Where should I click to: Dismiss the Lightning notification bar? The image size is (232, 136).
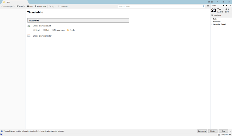tap(230, 131)
